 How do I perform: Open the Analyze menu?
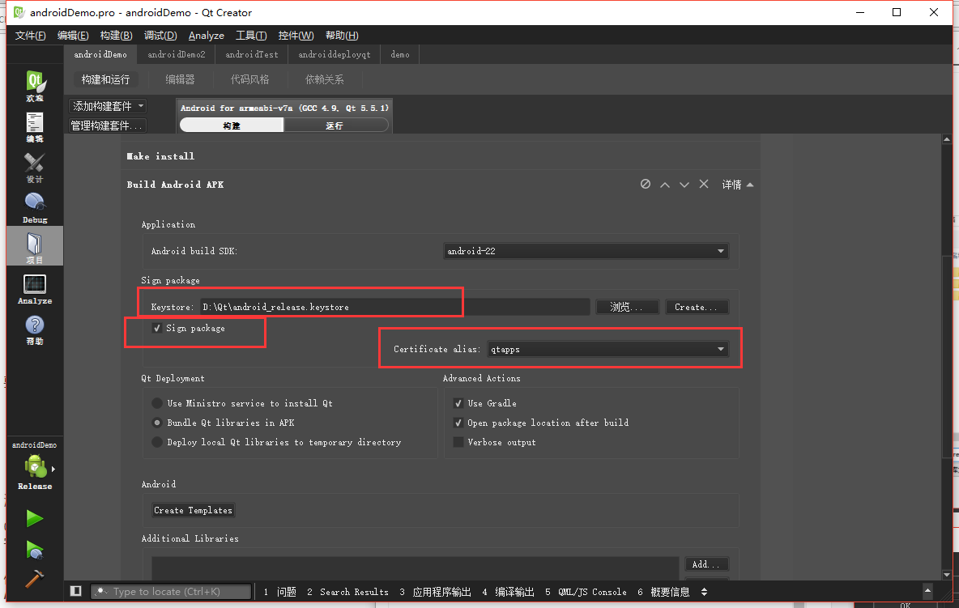206,36
